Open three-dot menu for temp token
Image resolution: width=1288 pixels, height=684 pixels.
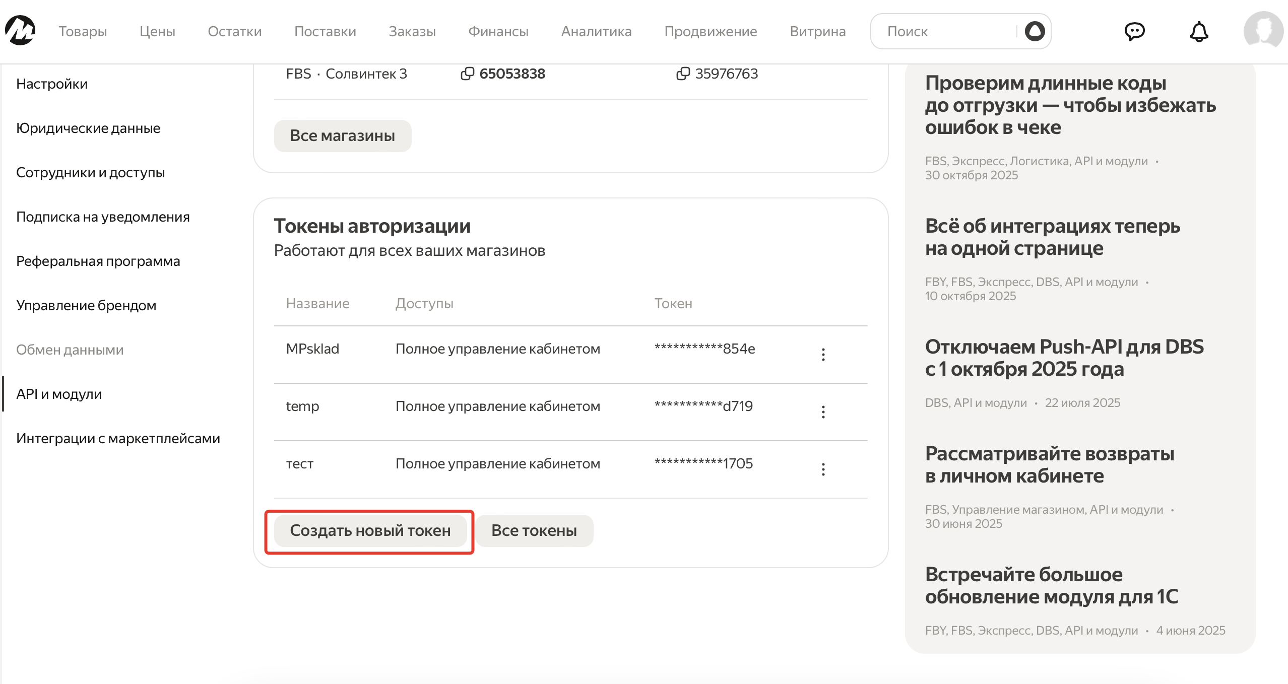click(x=823, y=412)
